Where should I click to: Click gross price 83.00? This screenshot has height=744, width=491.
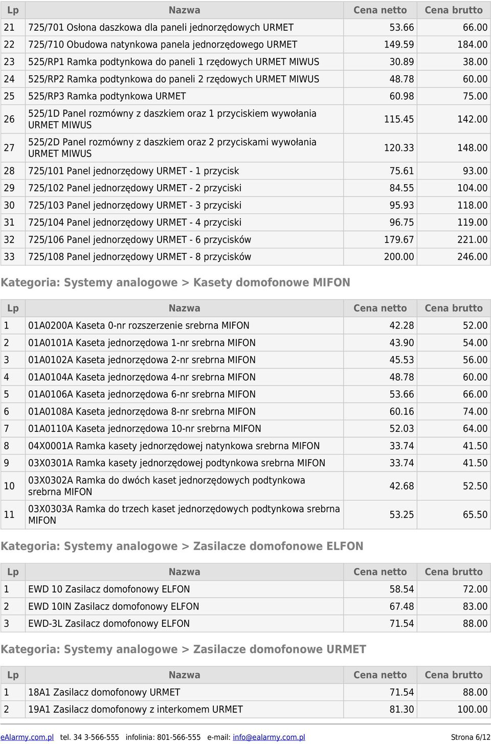point(475,606)
